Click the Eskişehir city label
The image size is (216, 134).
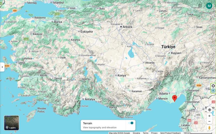[x=87, y=32]
